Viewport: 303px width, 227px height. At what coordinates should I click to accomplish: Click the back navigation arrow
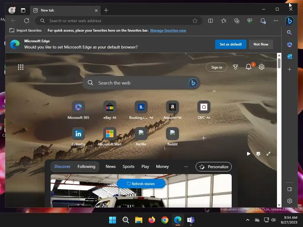click(14, 21)
